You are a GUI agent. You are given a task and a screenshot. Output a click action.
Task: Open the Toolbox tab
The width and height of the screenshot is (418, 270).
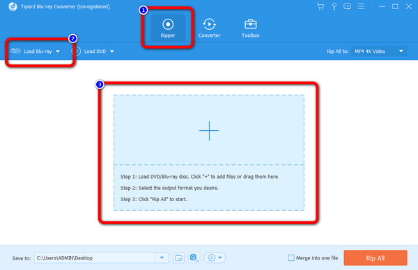pos(250,28)
